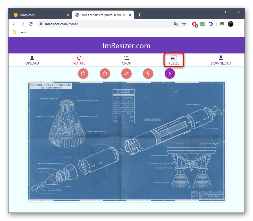Open the green music extension

click(x=203, y=24)
